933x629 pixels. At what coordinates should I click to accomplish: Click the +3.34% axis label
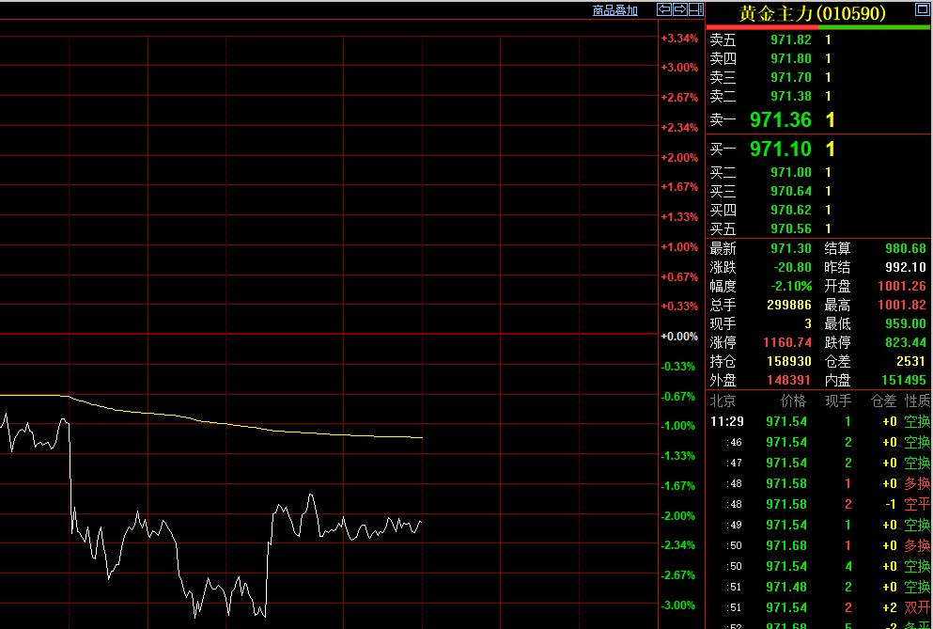679,39
